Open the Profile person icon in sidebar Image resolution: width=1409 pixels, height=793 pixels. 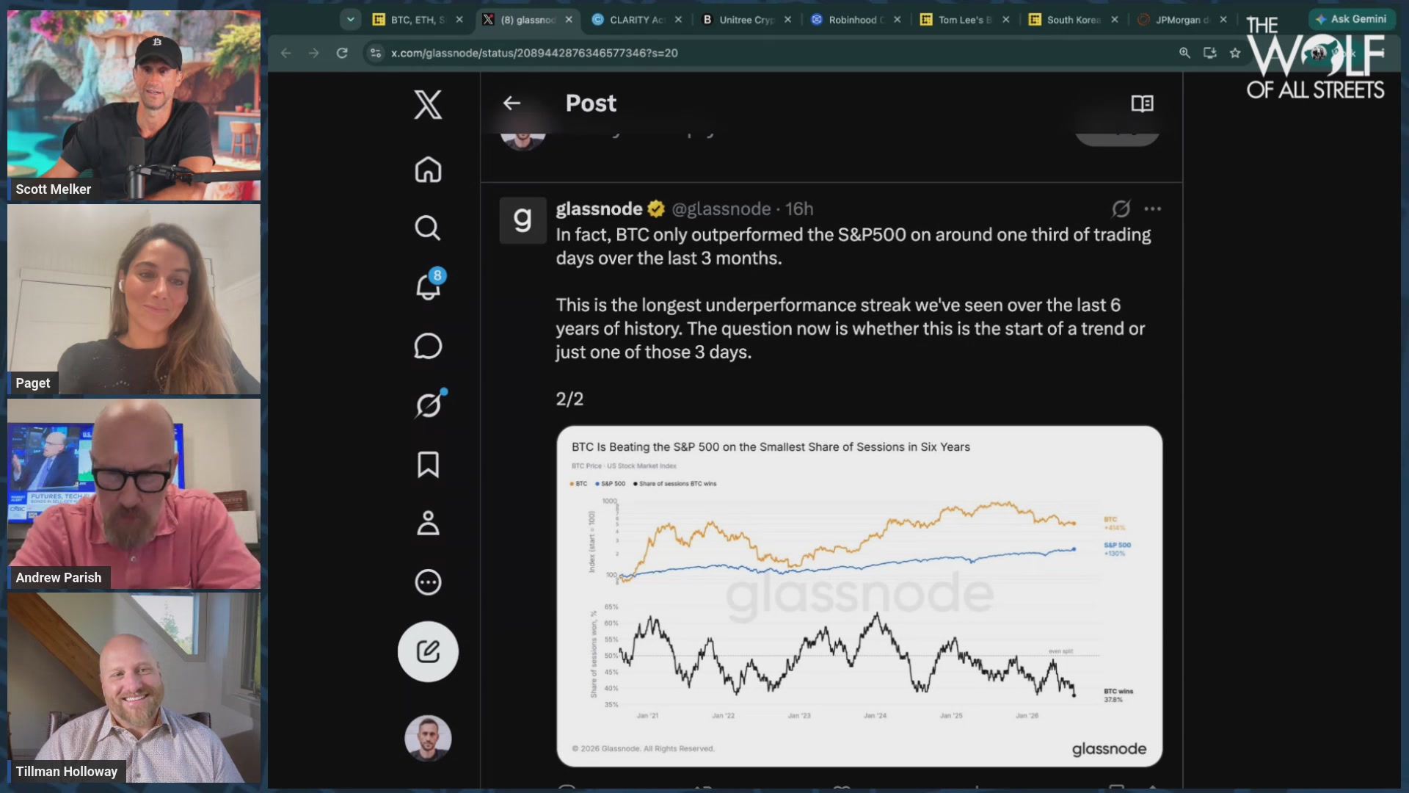click(x=428, y=523)
